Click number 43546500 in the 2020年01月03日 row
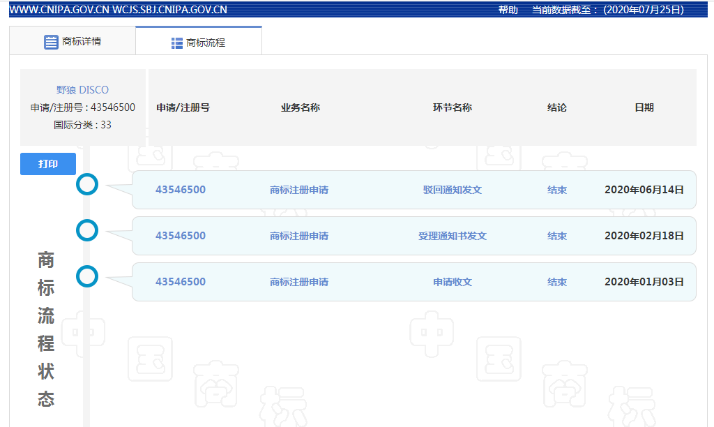This screenshot has height=427, width=714. tap(181, 282)
